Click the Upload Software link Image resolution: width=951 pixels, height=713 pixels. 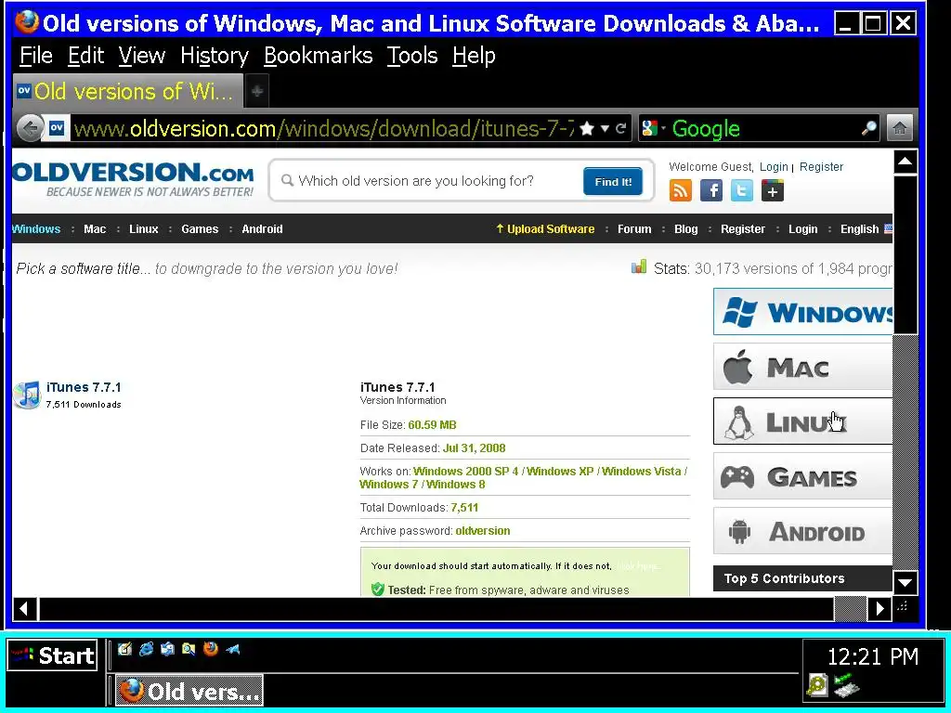tap(545, 228)
